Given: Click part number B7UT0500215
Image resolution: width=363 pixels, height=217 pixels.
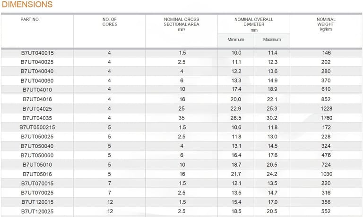Looking at the screenshot, I should coord(37,127).
